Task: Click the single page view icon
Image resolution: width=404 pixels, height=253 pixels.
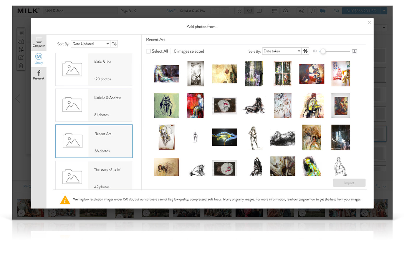Action: coord(249,11)
